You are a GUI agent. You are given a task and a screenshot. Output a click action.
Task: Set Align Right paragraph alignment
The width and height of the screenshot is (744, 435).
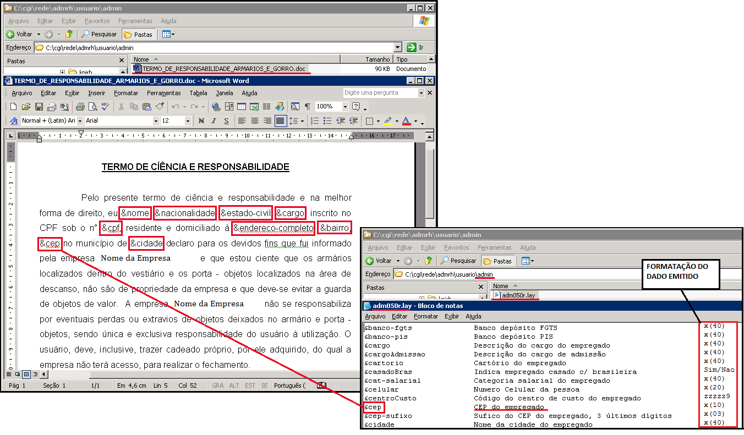(x=267, y=121)
